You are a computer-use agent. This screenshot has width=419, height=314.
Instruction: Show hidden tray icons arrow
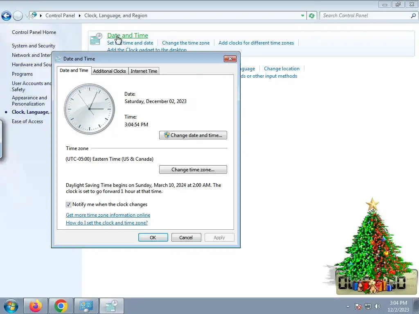tap(348, 306)
